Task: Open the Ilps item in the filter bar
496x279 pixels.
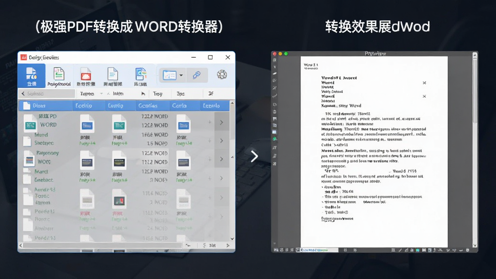Action: click(x=181, y=93)
